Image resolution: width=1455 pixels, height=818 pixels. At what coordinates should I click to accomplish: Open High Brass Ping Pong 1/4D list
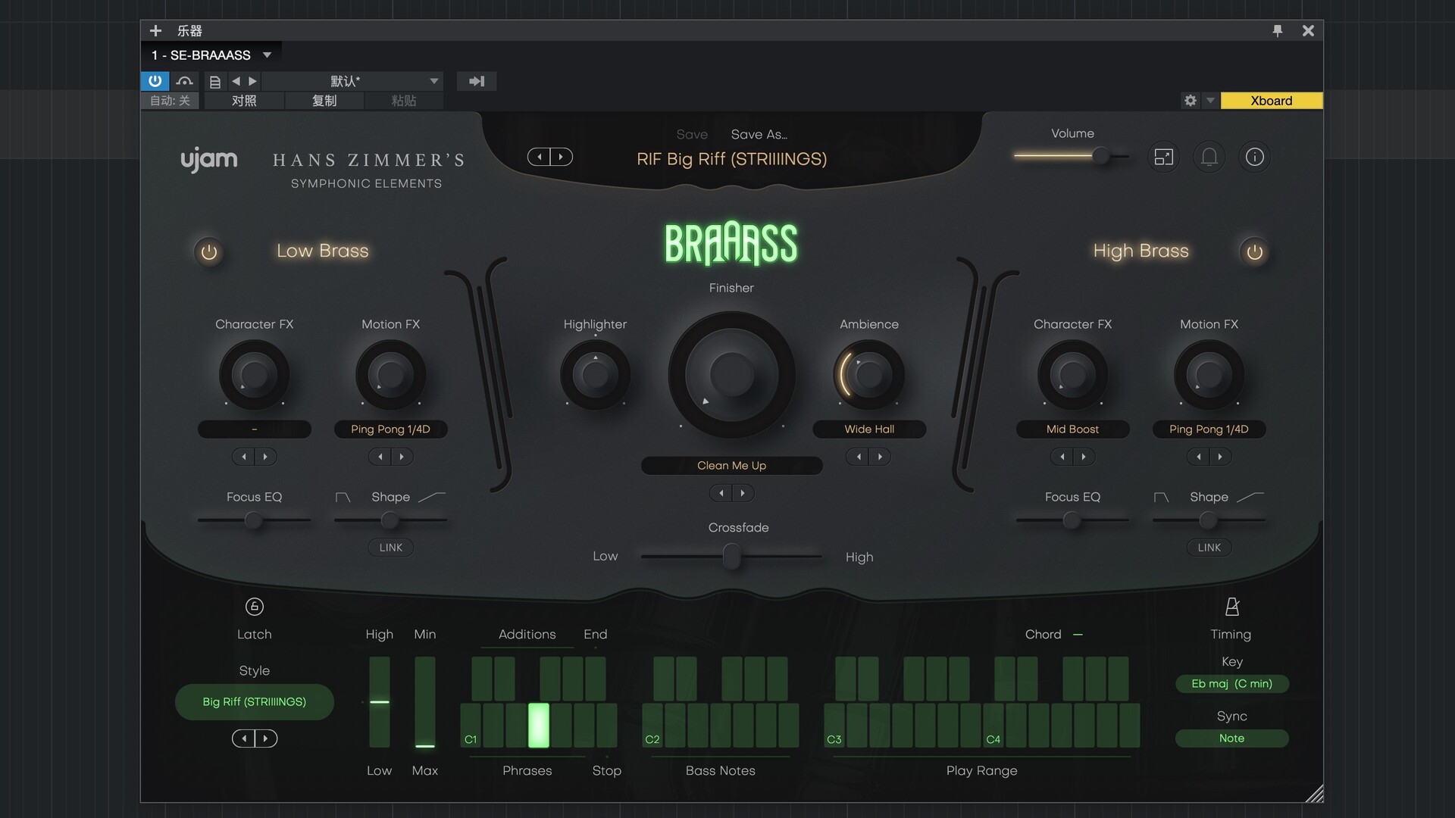[x=1209, y=429]
